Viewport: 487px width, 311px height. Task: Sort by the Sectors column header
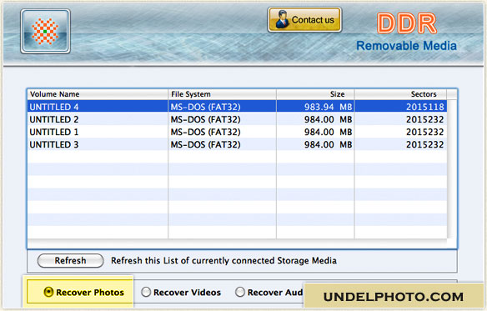click(x=400, y=94)
